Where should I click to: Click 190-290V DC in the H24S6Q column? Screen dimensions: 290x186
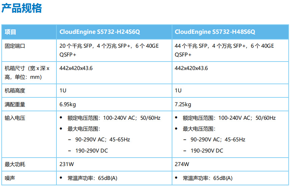[x=92, y=150]
